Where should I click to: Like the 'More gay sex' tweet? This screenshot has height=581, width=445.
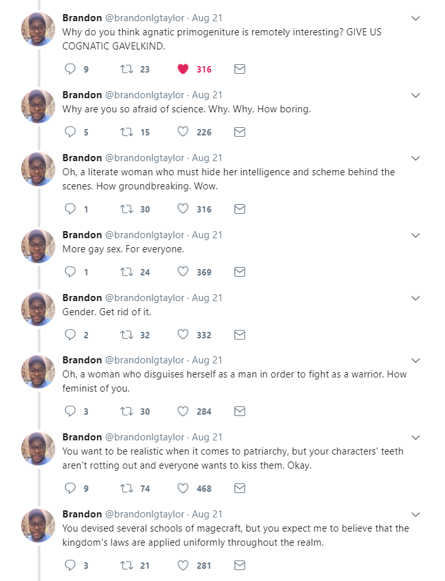(183, 272)
